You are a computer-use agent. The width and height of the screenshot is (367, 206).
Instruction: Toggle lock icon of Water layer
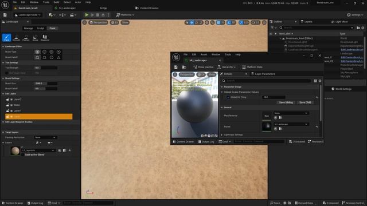point(7,105)
